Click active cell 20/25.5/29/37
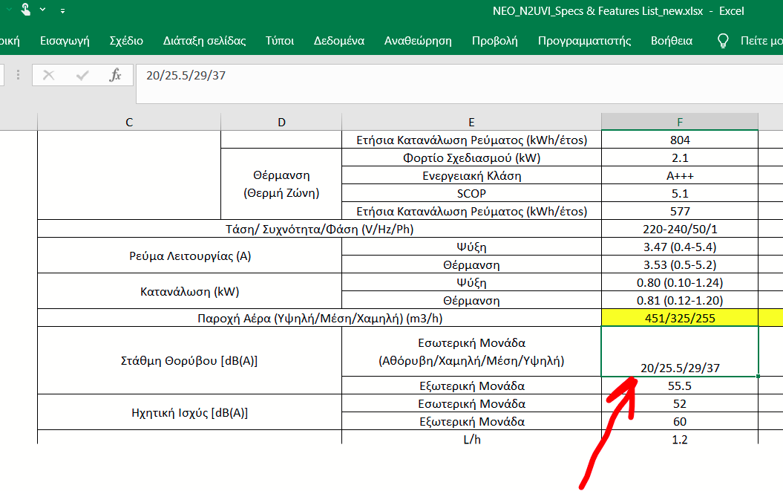783x491 pixels. click(x=680, y=351)
